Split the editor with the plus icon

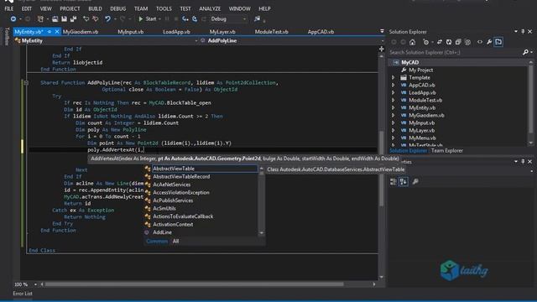point(381,49)
